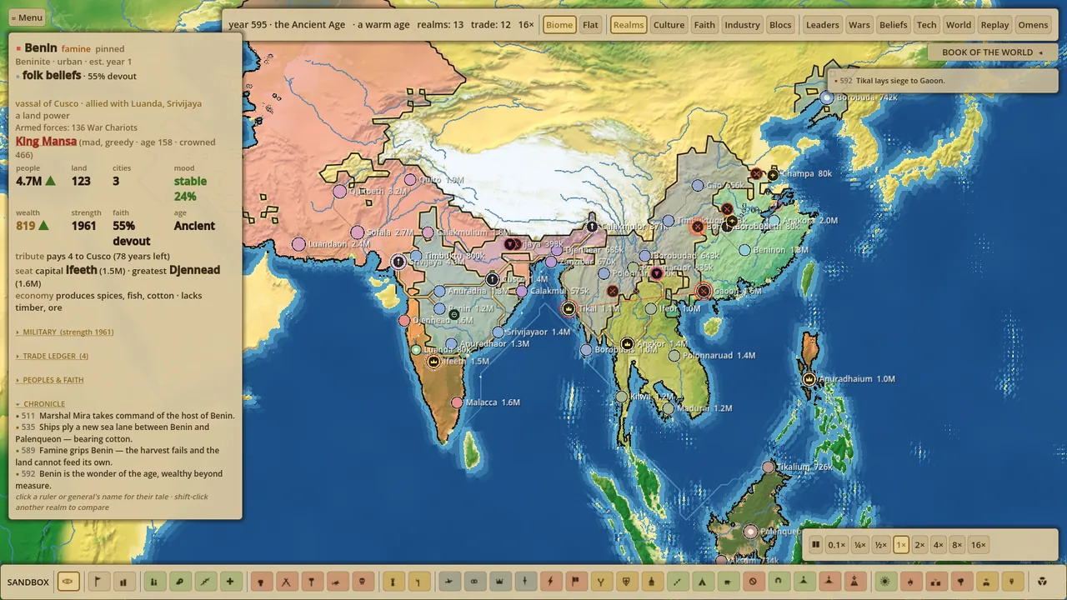Image resolution: width=1067 pixels, height=600 pixels.
Task: Choose the flame sandbox tool
Action: tap(910, 582)
